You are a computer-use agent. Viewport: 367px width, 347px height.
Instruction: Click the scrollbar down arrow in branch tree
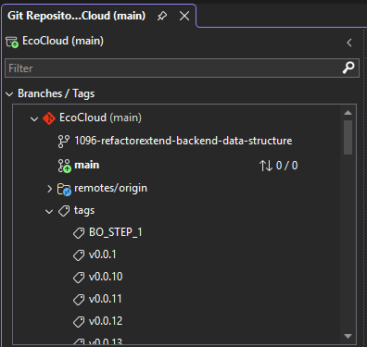348,336
